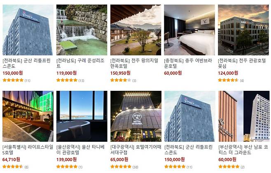Open the Jeonju hanok hotel courtyard image
The width and height of the screenshot is (271, 173).
point(135,30)
